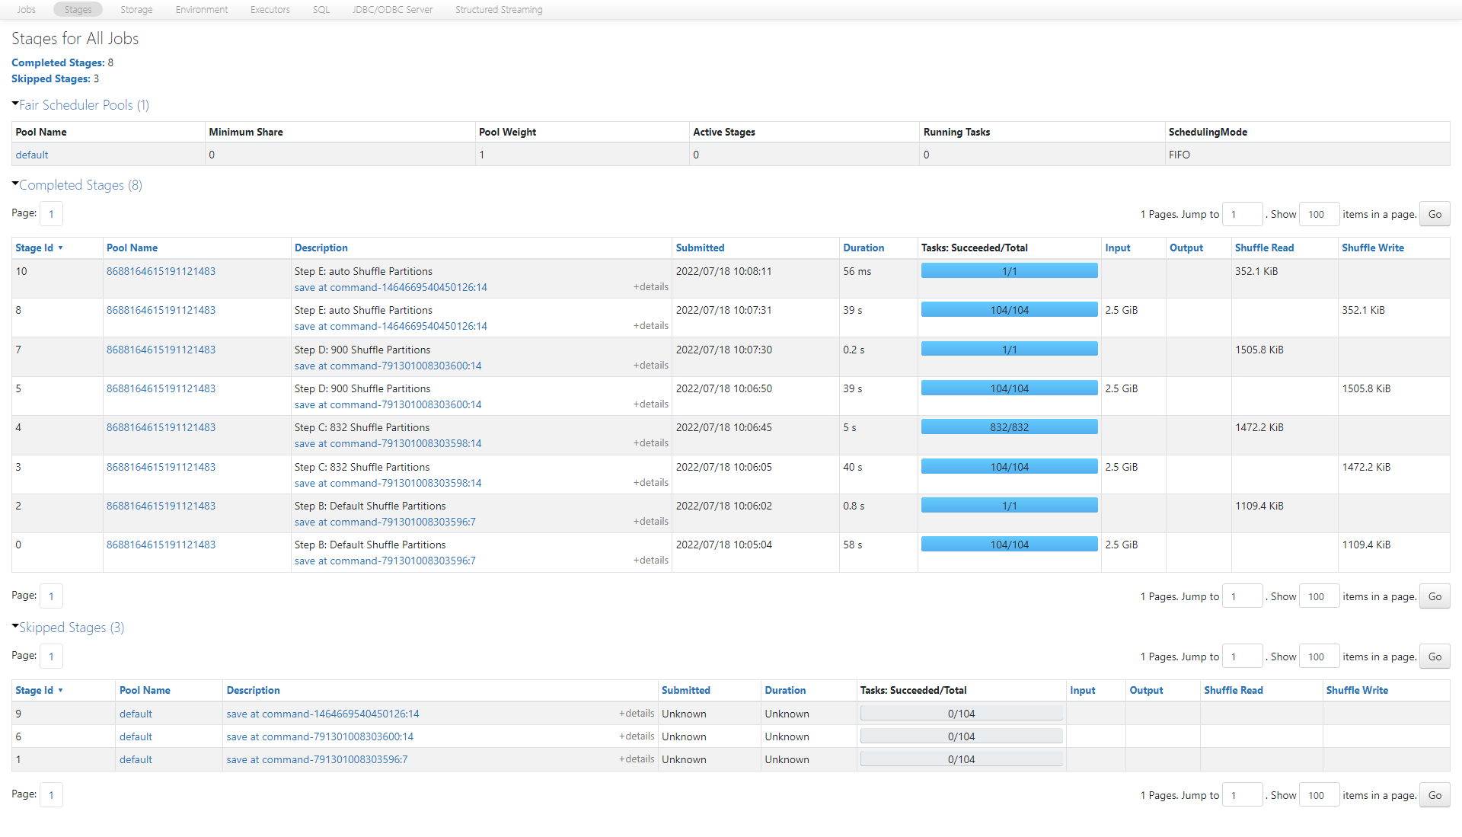Open save at command link for stage 10
The image size is (1462, 837).
pos(391,287)
